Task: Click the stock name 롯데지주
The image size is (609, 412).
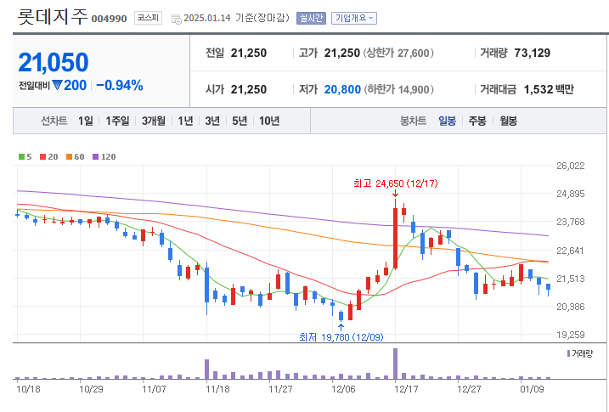Action: [53, 17]
